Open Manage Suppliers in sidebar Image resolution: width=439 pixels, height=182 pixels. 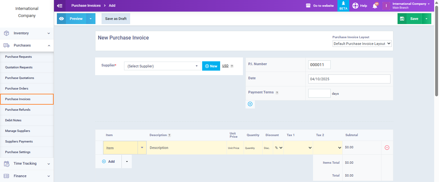click(x=18, y=131)
